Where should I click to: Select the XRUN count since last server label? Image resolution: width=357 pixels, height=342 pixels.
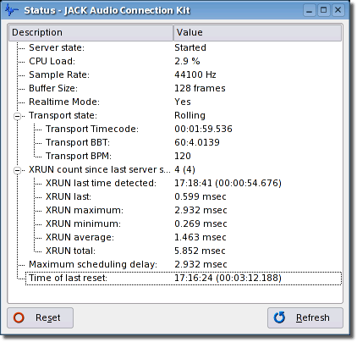[100, 169]
